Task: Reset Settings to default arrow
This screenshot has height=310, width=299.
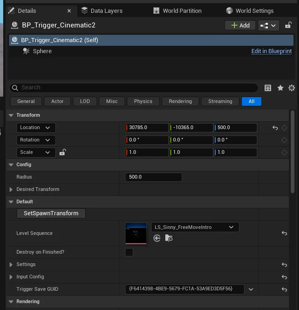Action: pos(284,265)
